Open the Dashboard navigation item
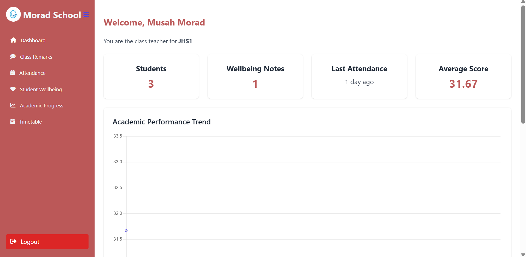 tap(33, 40)
